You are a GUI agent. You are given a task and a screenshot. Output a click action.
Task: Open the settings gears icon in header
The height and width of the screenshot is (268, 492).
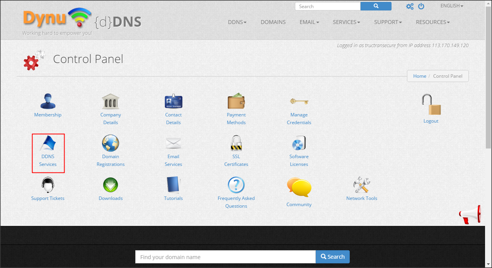pos(410,6)
